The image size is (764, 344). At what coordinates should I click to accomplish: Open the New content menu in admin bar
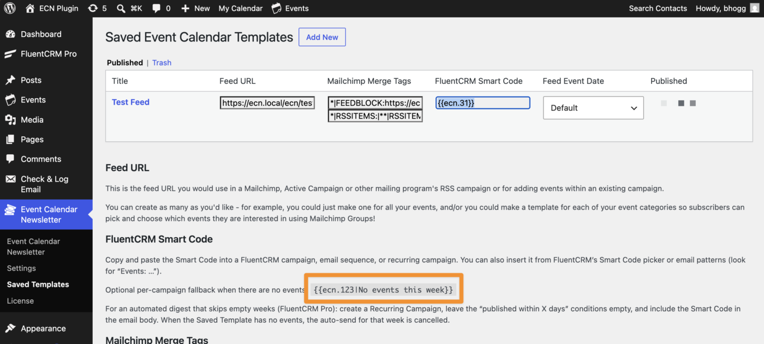point(195,8)
